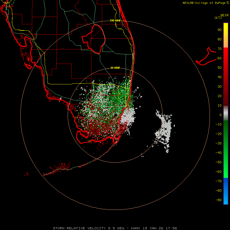Click the blue bottom segment of the color bar
Screen dimensions: 230x230
[x=226, y=191]
